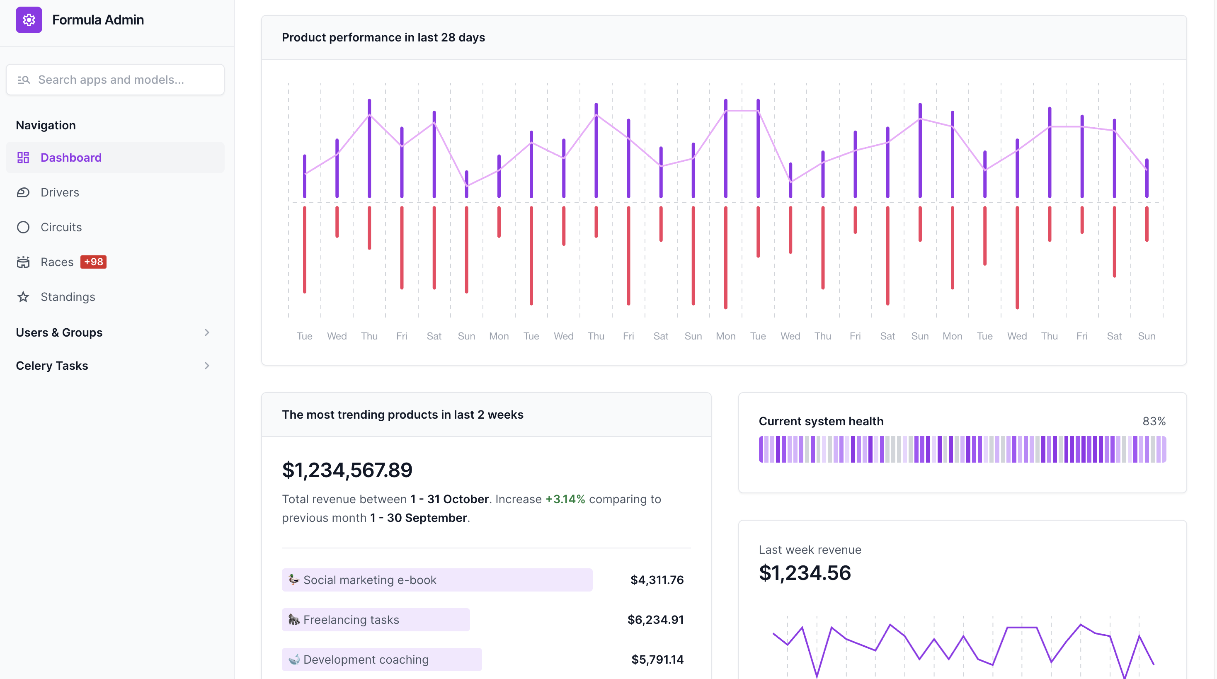This screenshot has height=679, width=1217.
Task: Expand the Users & Groups section
Action: (x=115, y=332)
